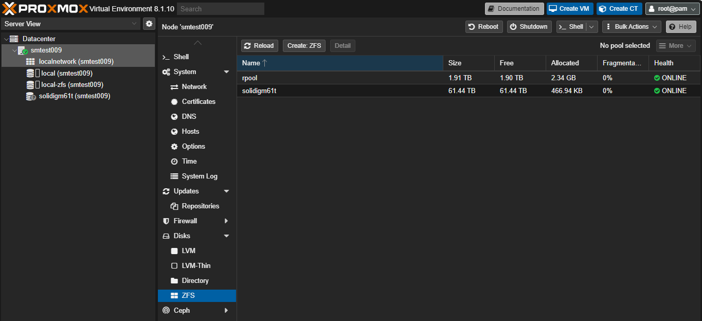Open the root@pam user menu
This screenshot has width=702, height=321.
[672, 9]
